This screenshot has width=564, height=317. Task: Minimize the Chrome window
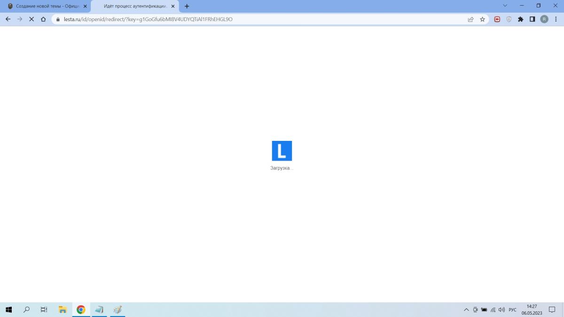point(522,6)
